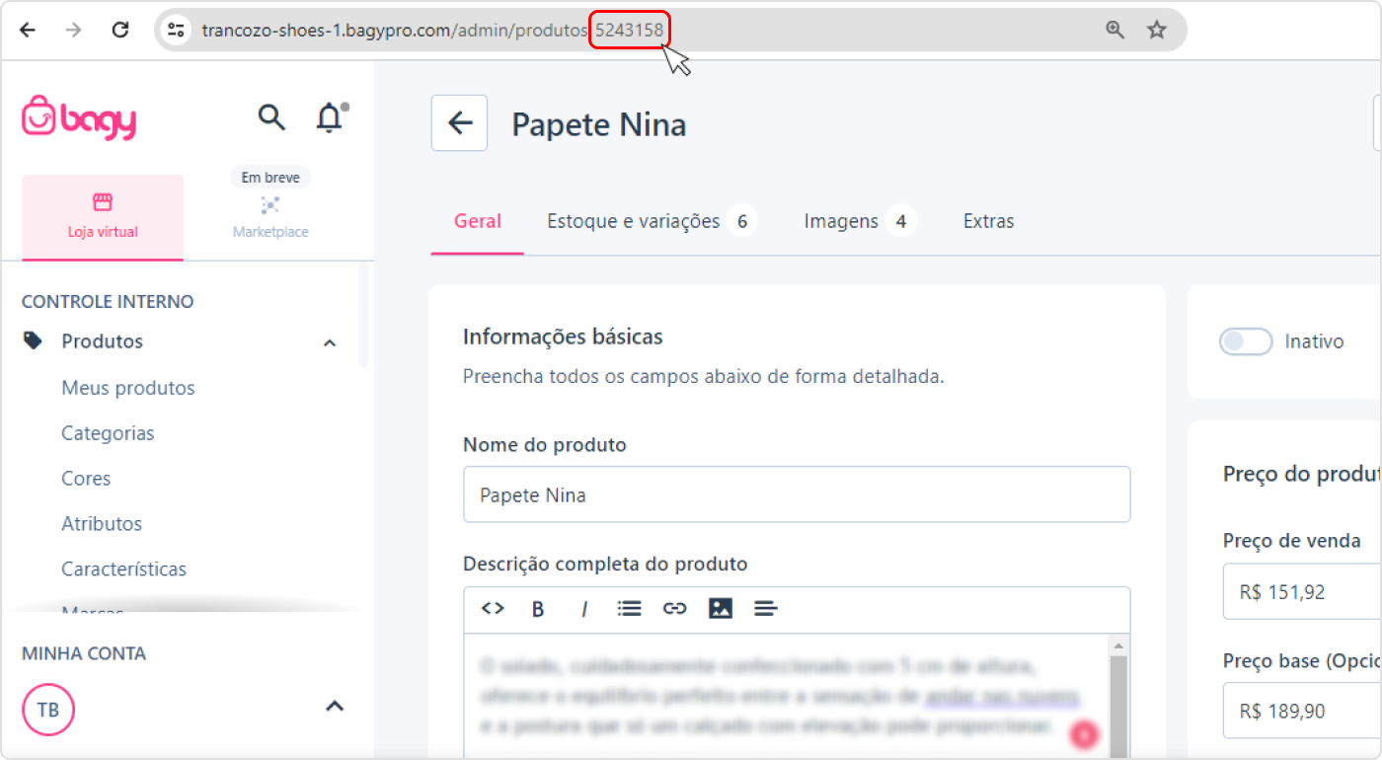Click the sidebar menu scrollbar
The width and height of the screenshot is (1382, 760).
point(363,314)
